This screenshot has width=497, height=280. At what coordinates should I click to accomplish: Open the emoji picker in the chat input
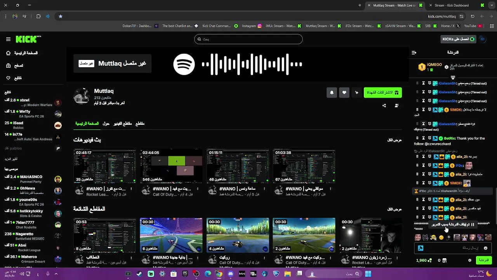tap(485, 248)
